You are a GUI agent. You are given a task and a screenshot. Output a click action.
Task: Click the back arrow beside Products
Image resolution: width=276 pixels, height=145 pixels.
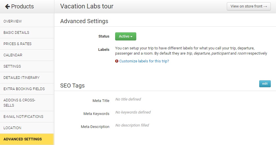(8, 6)
